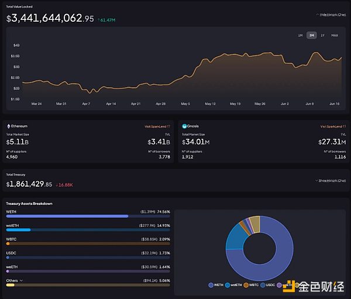Viewport: 351px width, 299px height.
Task: Click the Ethereum logo icon
Action: pyautogui.click(x=8, y=126)
